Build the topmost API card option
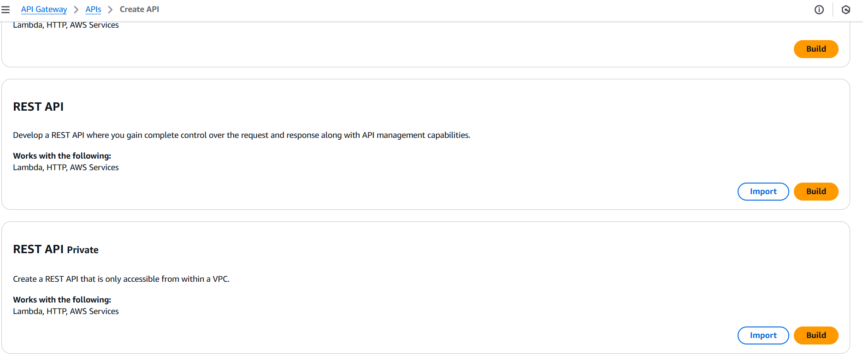The width and height of the screenshot is (863, 356). pos(816,49)
